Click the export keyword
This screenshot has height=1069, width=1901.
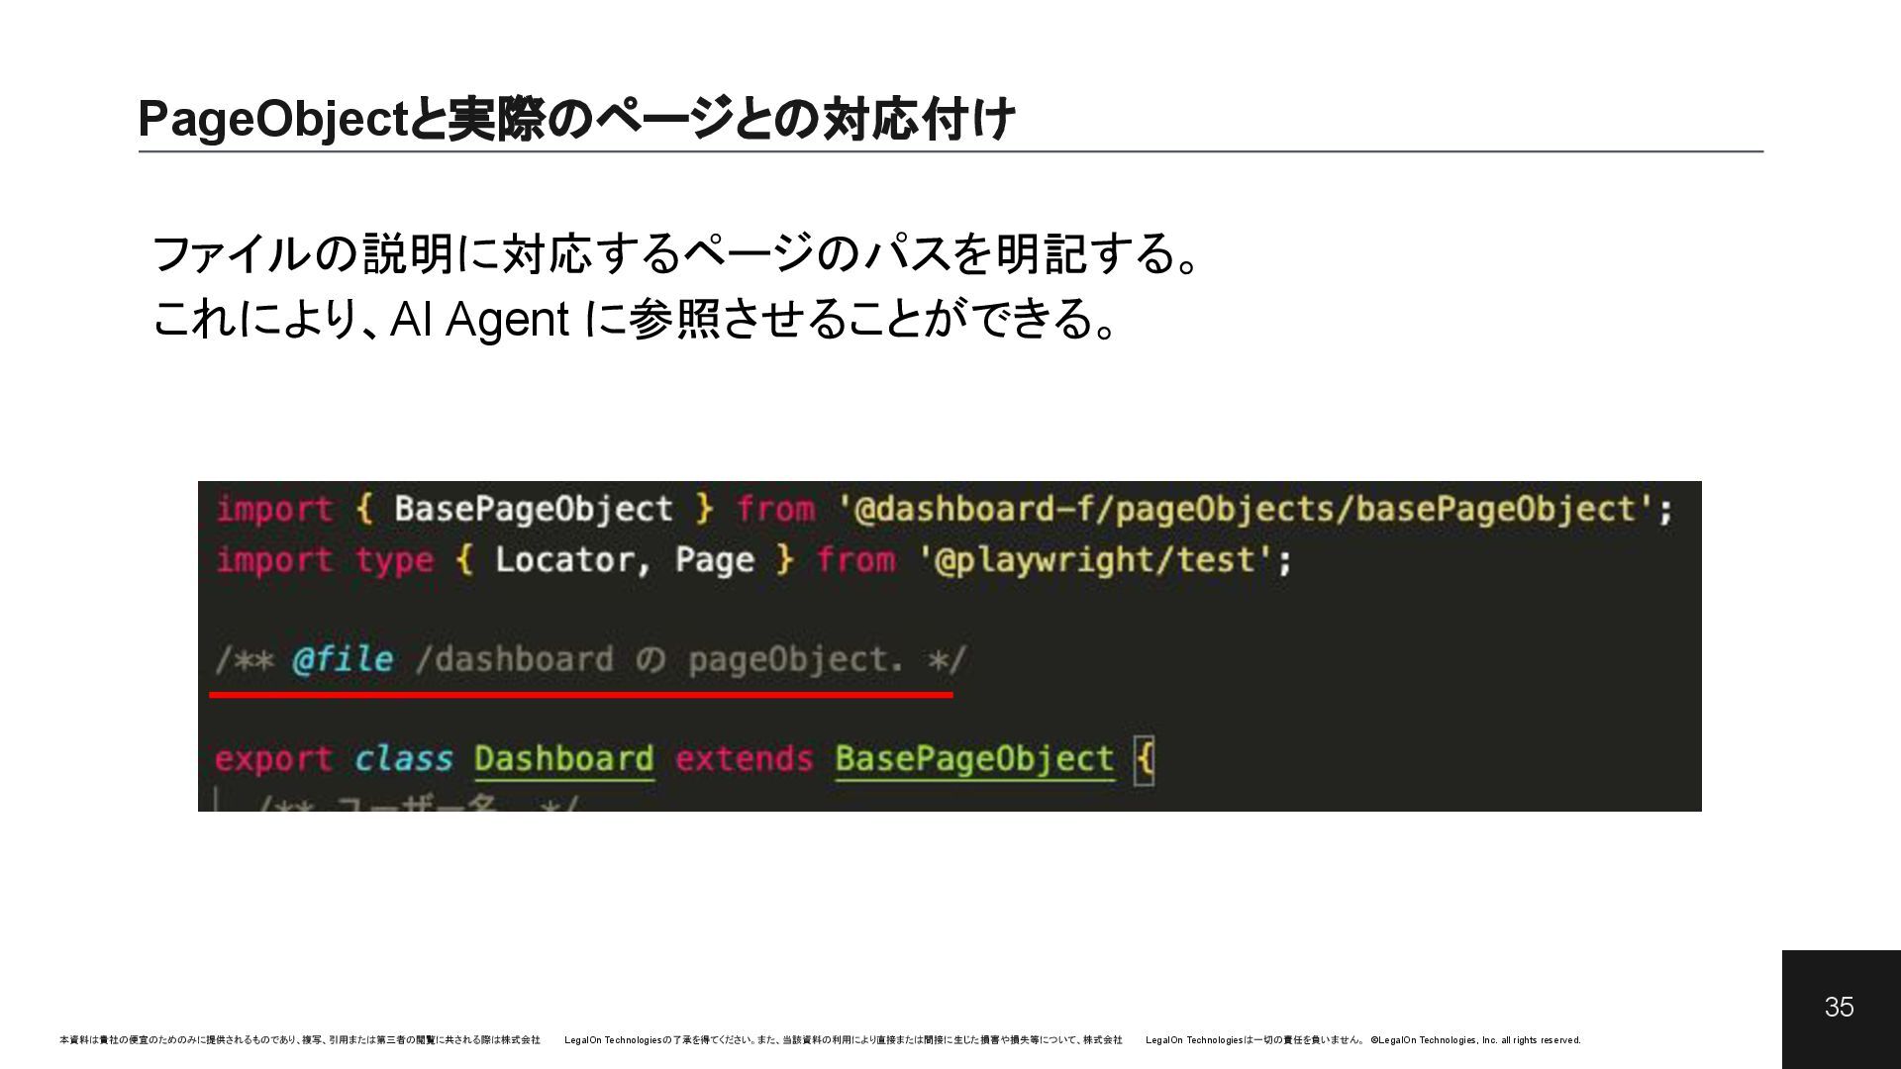click(x=273, y=759)
